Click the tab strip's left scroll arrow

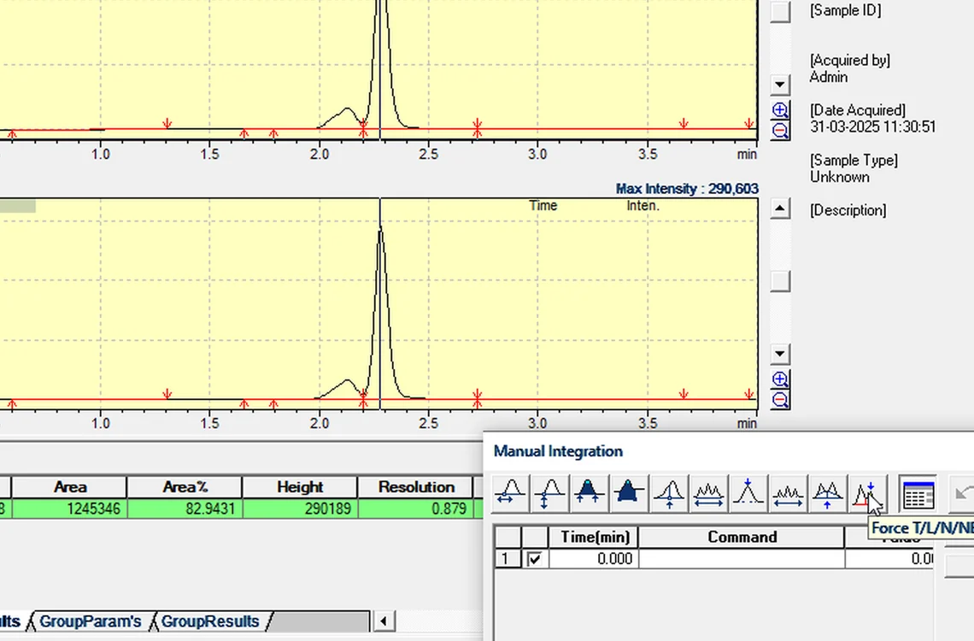click(384, 621)
